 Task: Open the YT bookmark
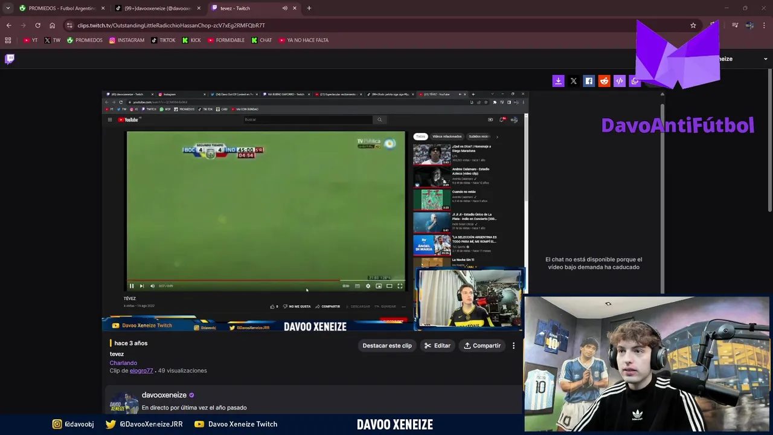(x=31, y=40)
